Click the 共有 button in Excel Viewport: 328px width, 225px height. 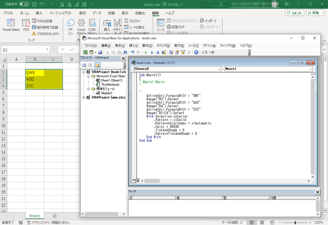tap(315, 13)
